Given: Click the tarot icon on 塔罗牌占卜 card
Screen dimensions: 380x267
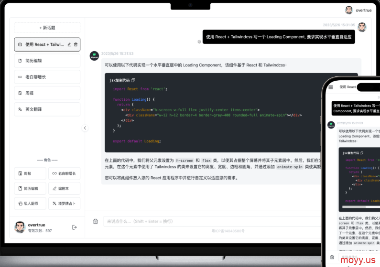Looking at the screenshot, I should pos(54,203).
